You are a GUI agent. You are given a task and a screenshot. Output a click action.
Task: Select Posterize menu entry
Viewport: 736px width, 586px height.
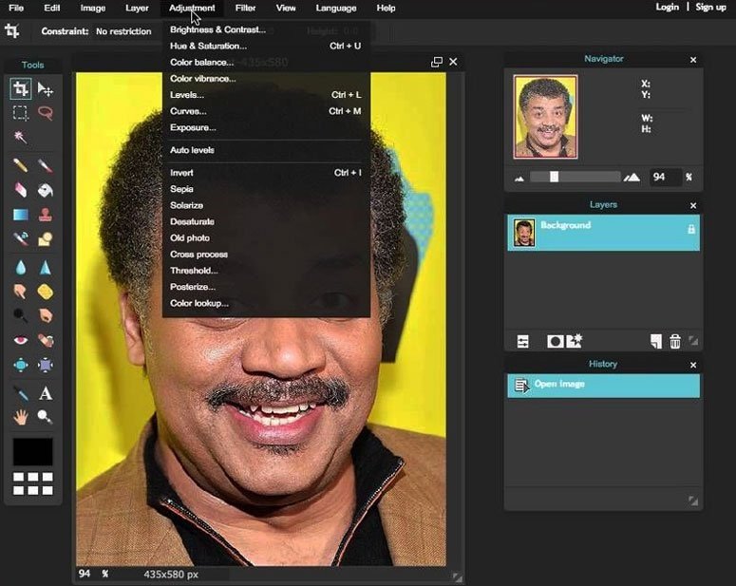click(266, 287)
